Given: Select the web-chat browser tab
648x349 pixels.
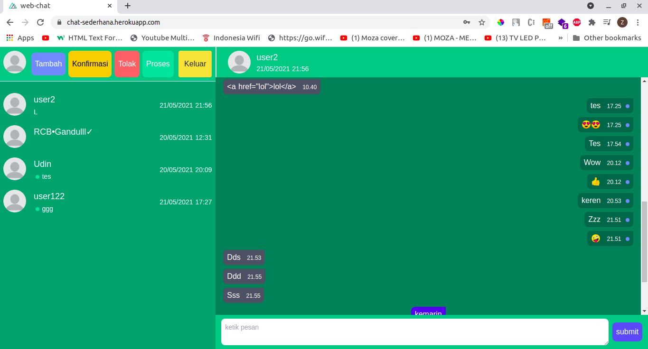Looking at the screenshot, I should pyautogui.click(x=60, y=6).
